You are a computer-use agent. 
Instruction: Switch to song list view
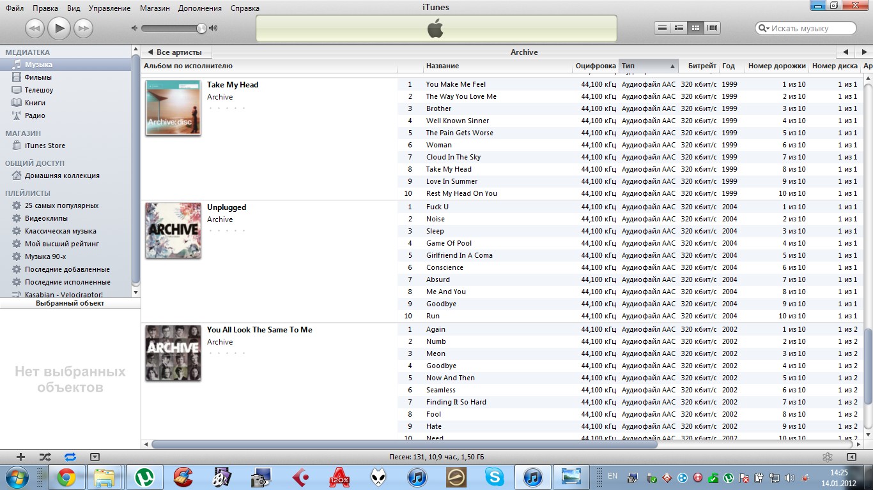pyautogui.click(x=662, y=27)
